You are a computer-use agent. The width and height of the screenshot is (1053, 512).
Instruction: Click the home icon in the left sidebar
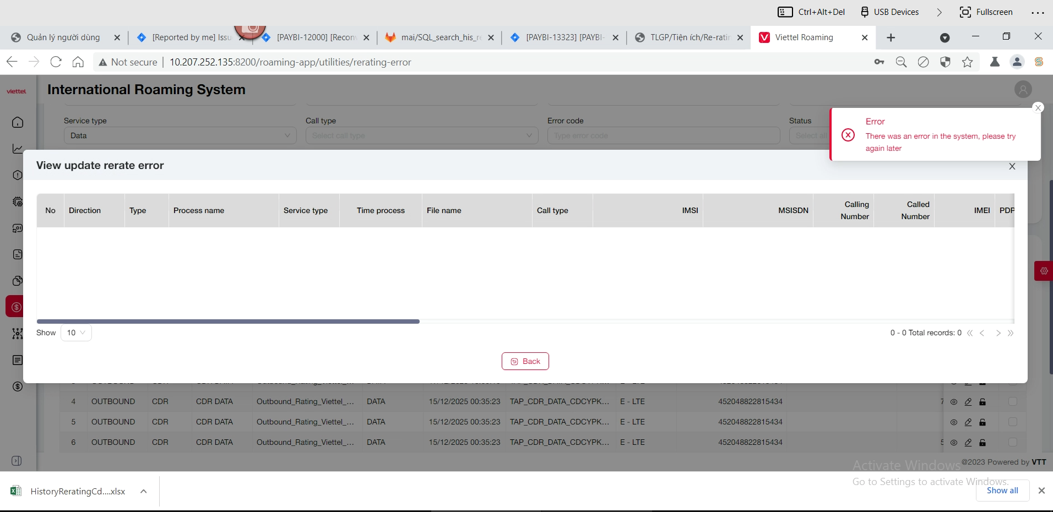[18, 122]
